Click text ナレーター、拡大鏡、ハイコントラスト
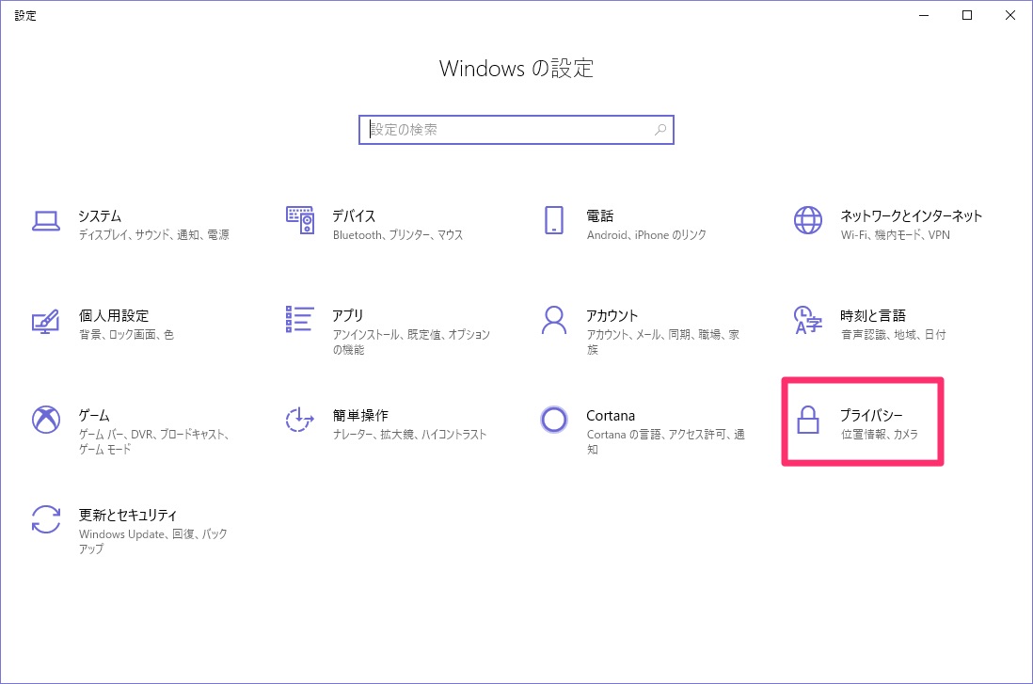 (x=409, y=434)
